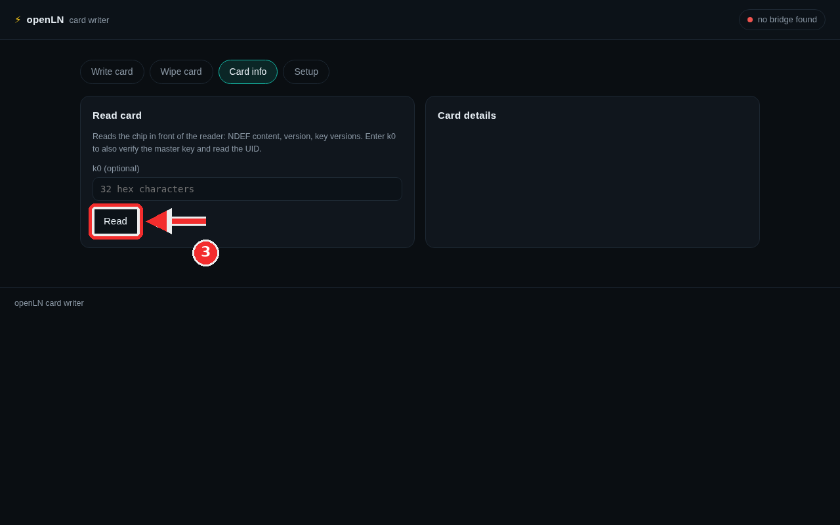Open the Setup tab
Screen dimensions: 840x525
(306, 72)
